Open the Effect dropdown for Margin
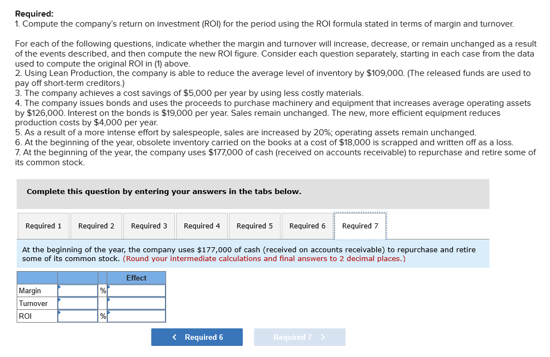Screen dimensions: 550x357 137,290
